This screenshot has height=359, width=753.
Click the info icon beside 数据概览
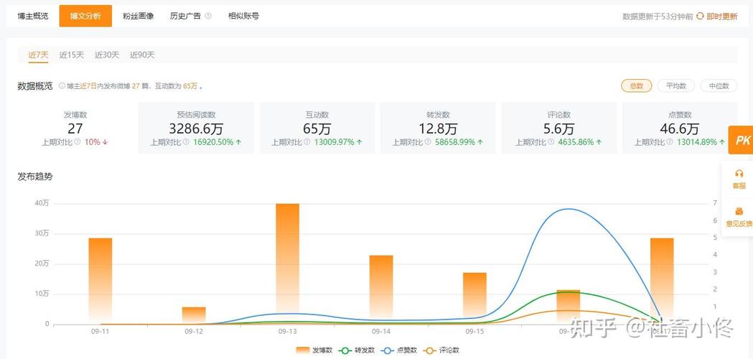[62, 86]
